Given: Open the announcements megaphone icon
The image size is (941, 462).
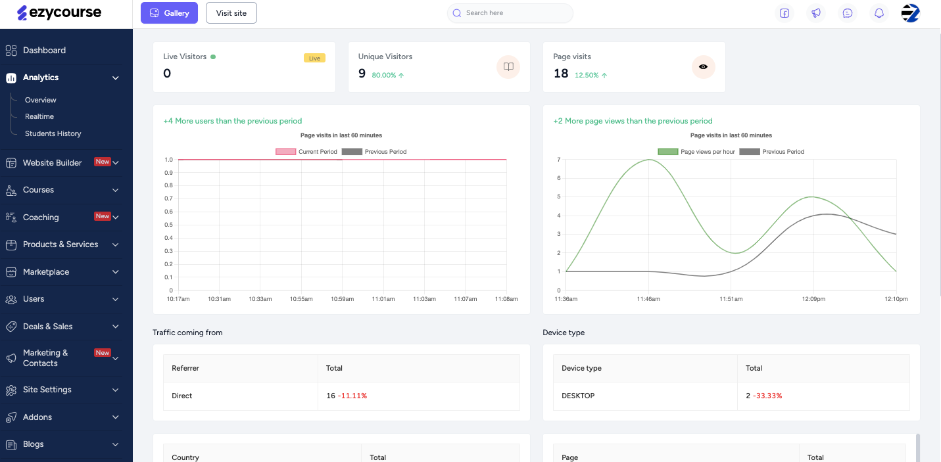Looking at the screenshot, I should [816, 13].
